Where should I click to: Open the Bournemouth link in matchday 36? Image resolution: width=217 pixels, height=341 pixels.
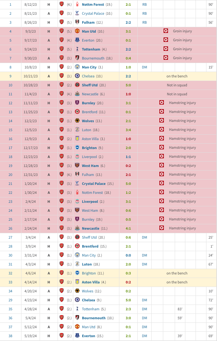93,318
